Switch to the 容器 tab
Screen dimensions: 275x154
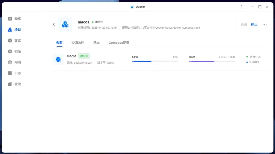[x=59, y=43]
